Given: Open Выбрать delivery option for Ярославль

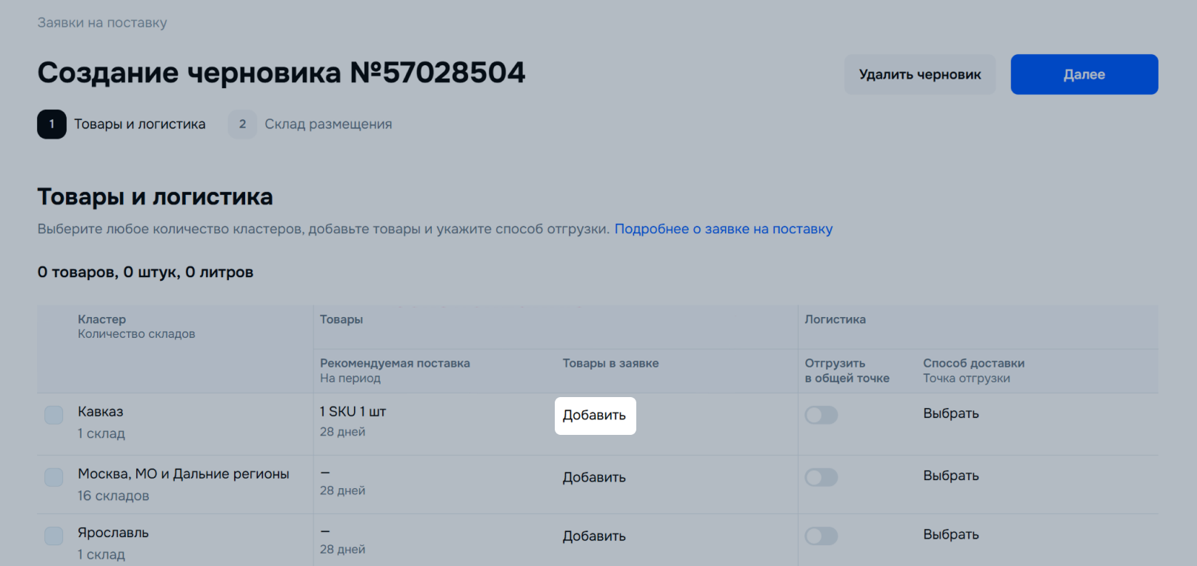Looking at the screenshot, I should pos(951,534).
